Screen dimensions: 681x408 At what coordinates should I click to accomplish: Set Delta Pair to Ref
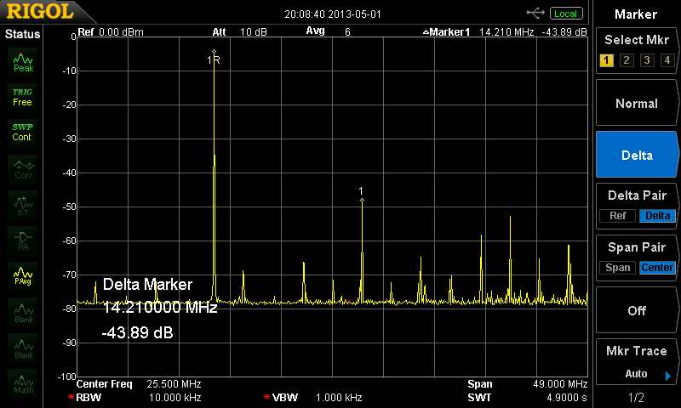point(618,216)
